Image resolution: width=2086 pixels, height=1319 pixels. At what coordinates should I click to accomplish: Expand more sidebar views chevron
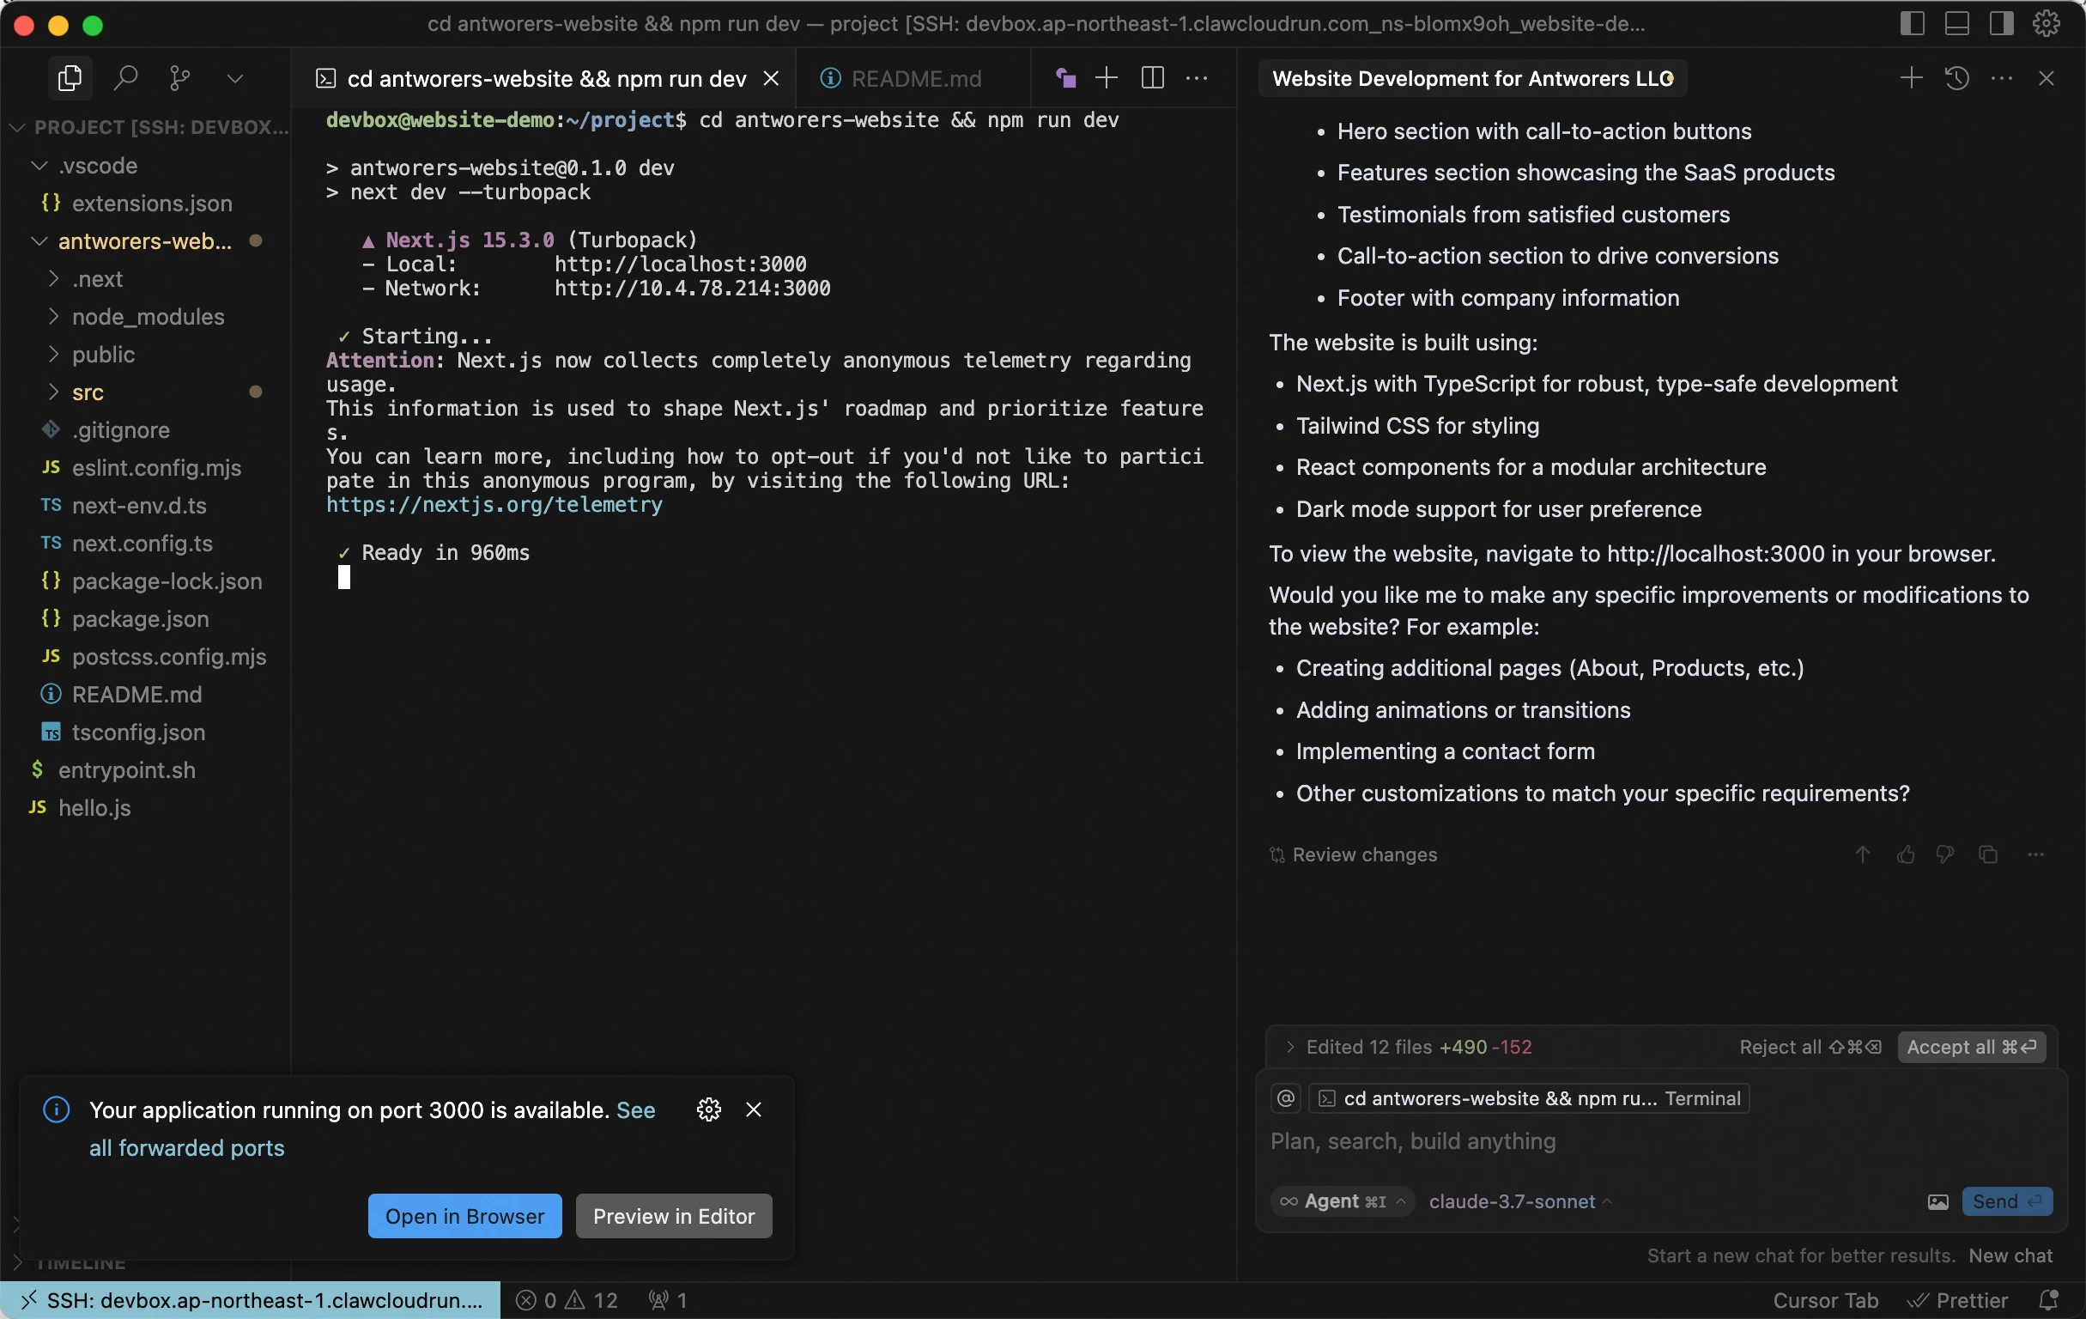tap(234, 79)
